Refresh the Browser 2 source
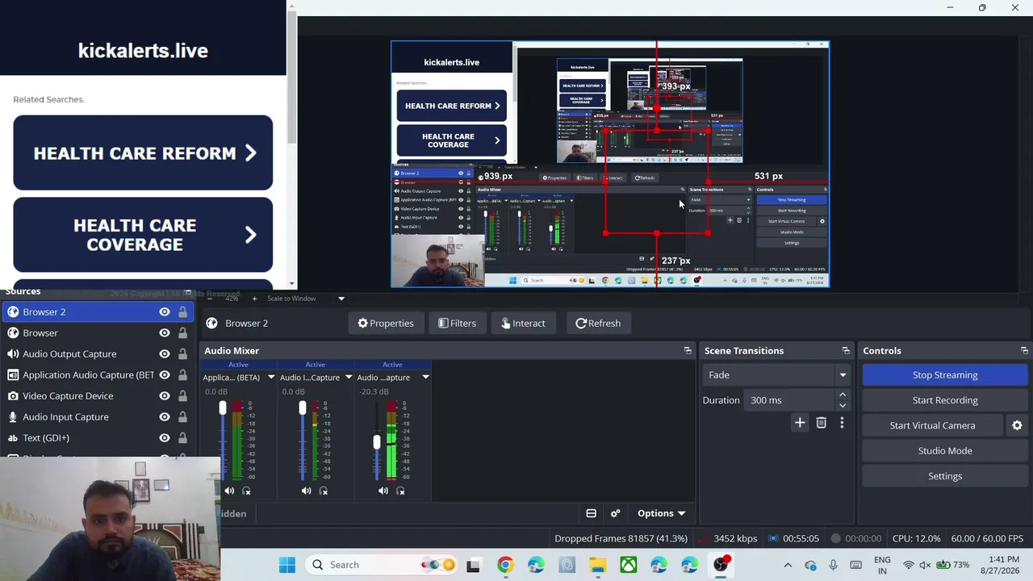Viewport: 1033px width, 581px height. (598, 323)
